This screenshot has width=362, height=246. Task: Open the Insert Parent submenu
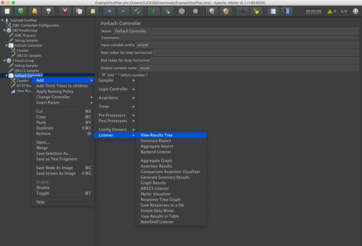(x=63, y=103)
